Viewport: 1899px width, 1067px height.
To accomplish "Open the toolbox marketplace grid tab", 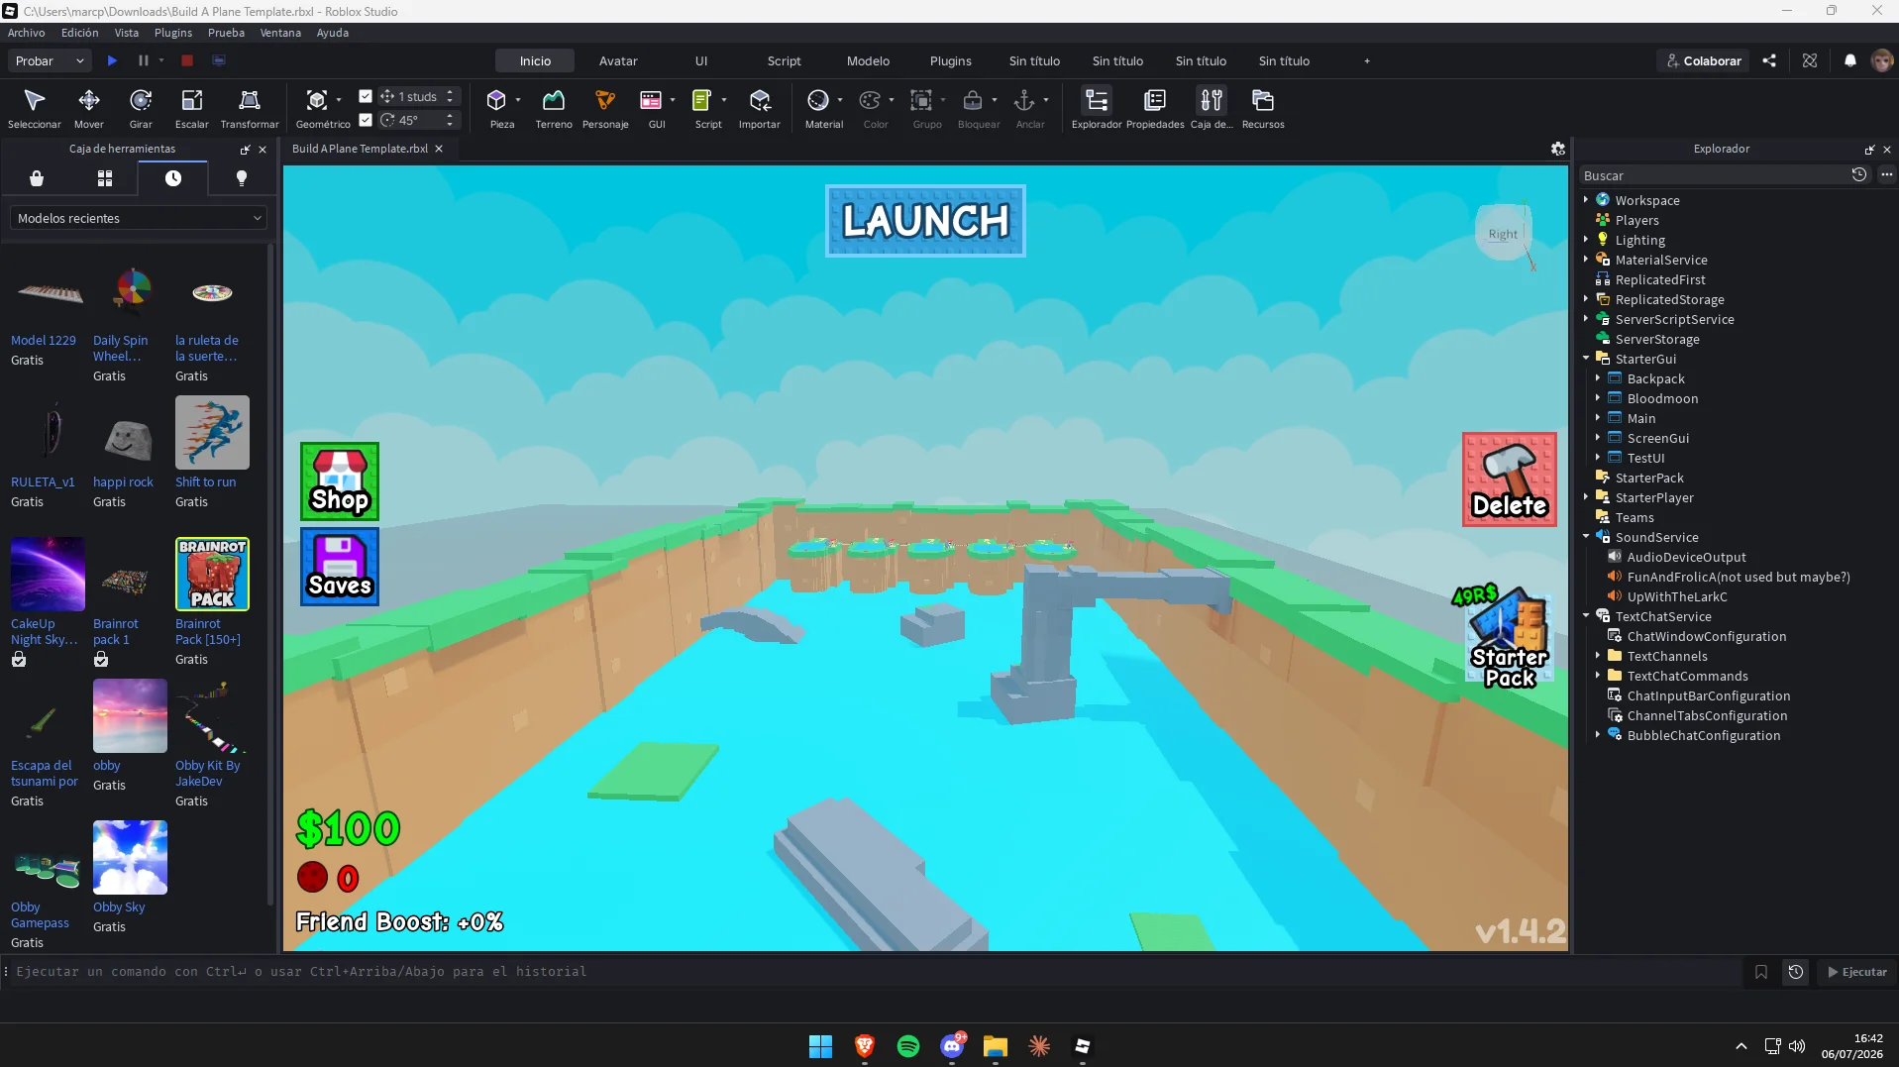I will click(105, 178).
